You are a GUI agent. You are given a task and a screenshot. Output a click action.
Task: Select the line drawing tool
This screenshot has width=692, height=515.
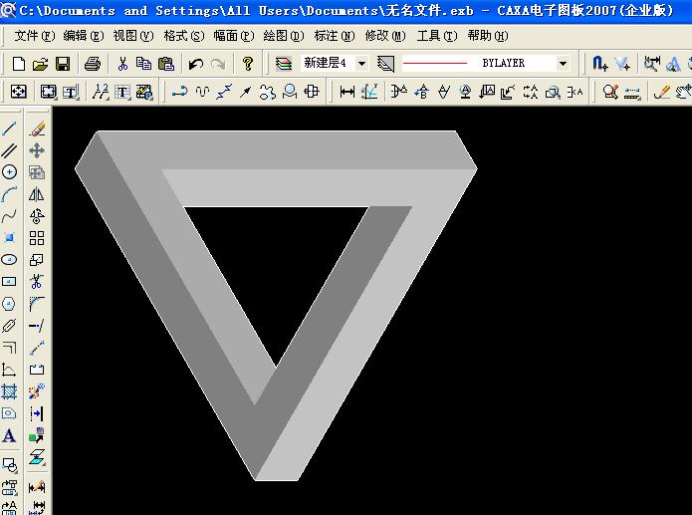9,129
